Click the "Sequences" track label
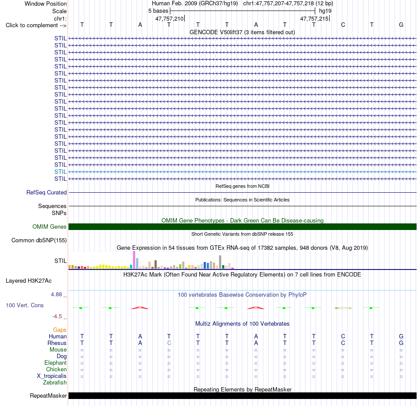 [52, 206]
